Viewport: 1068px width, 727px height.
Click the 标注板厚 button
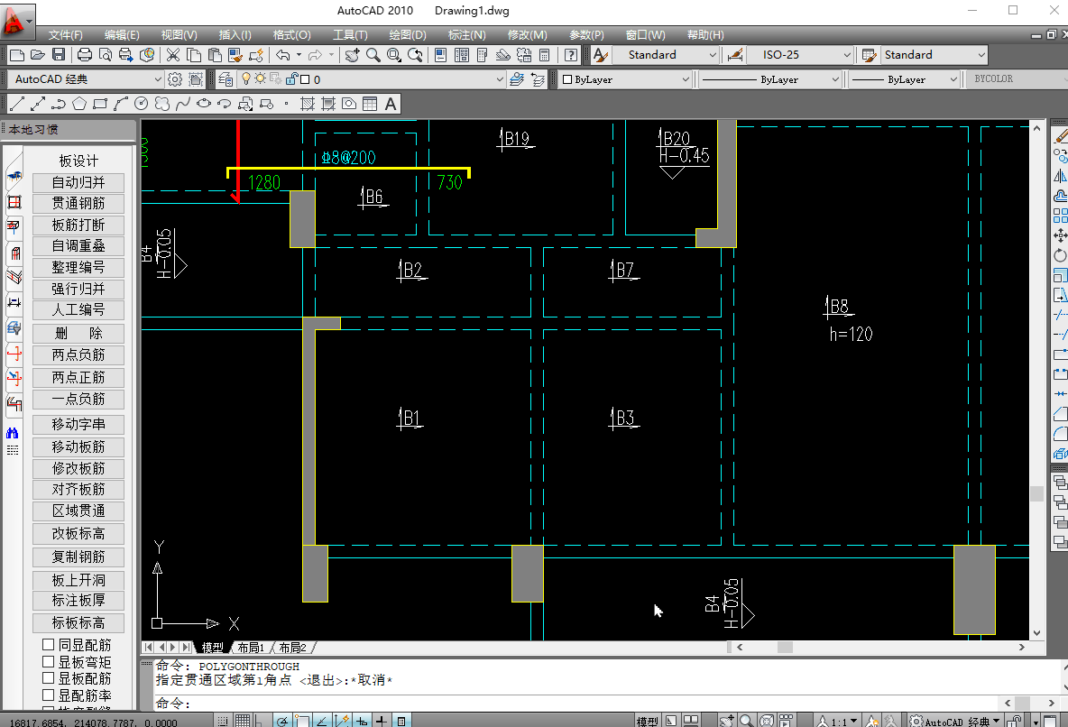click(78, 600)
